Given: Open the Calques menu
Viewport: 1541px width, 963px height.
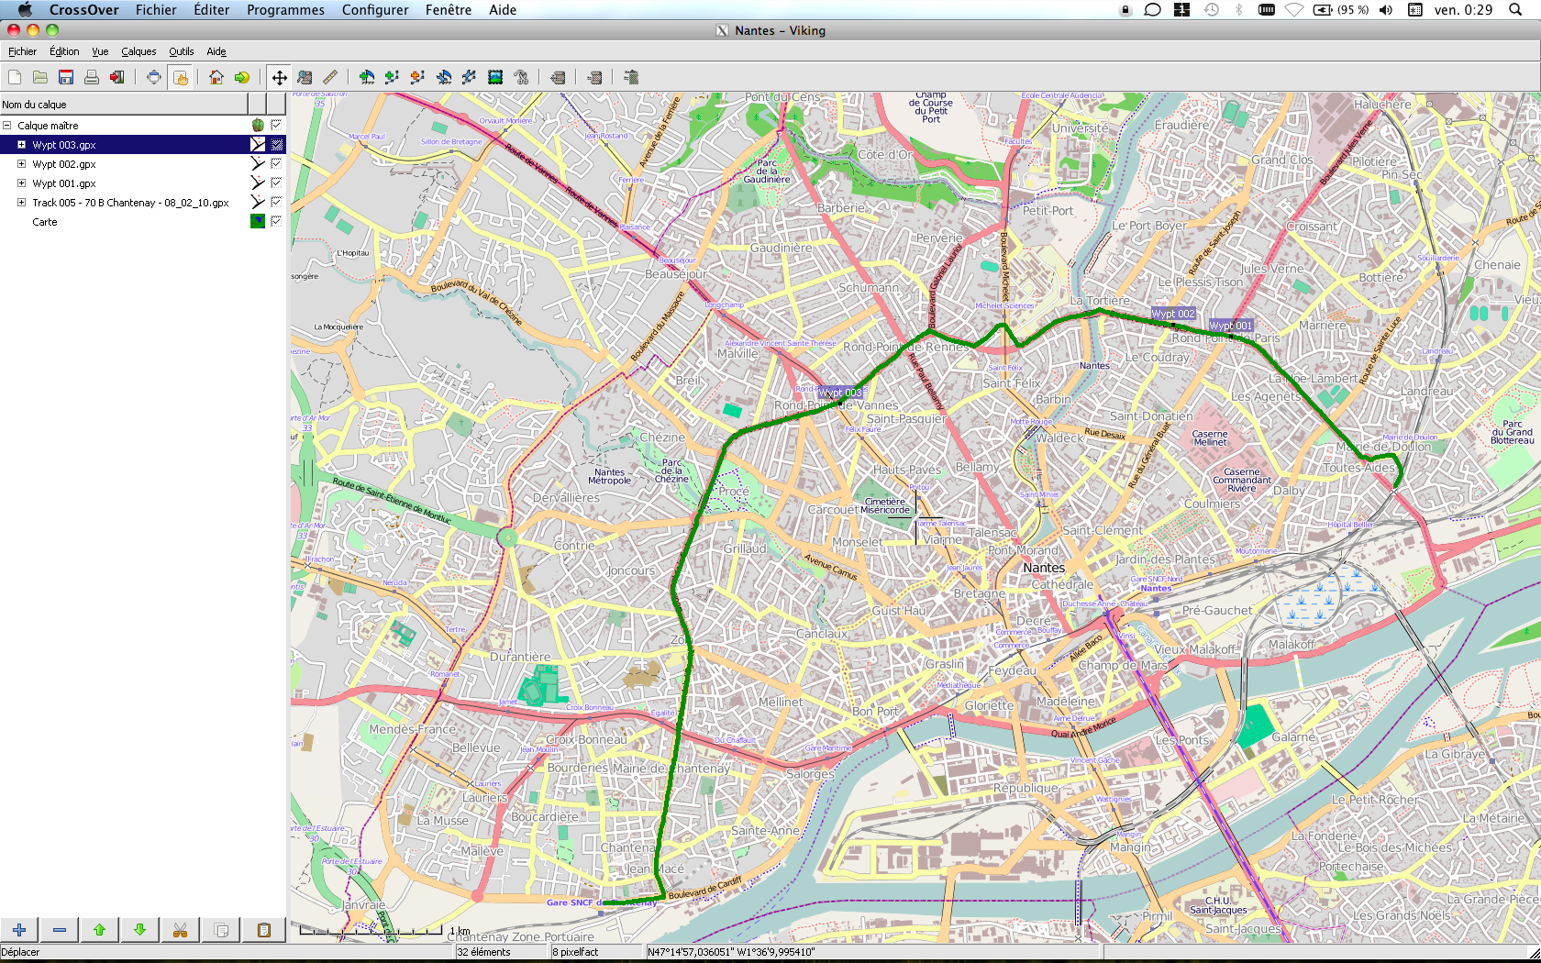Looking at the screenshot, I should 139,51.
